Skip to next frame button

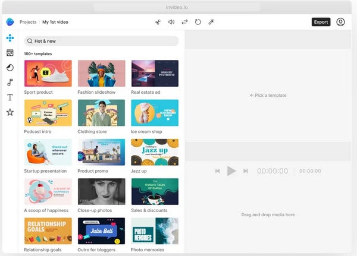point(245,171)
